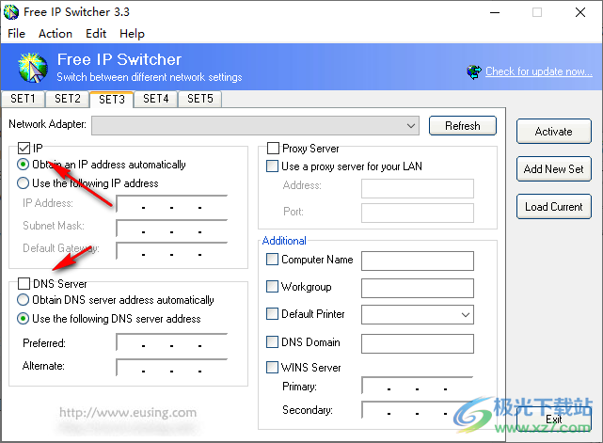Click the Free IP Switcher title bar icon
Screen dimensions: 603x443
(x=11, y=12)
